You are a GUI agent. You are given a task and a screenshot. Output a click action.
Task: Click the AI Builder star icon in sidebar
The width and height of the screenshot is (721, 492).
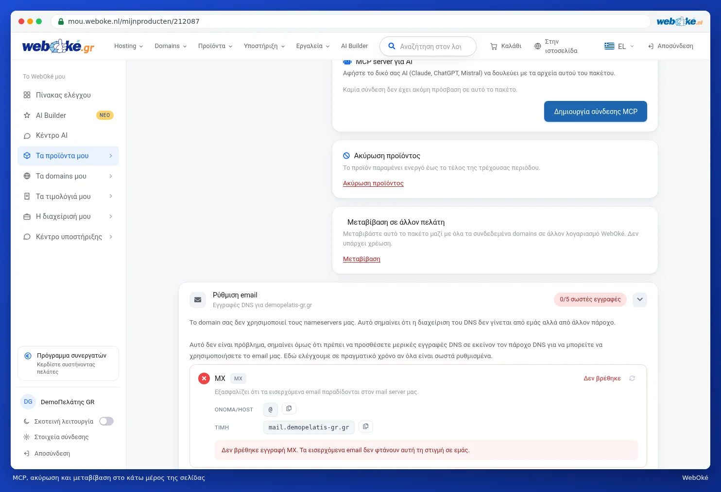27,115
